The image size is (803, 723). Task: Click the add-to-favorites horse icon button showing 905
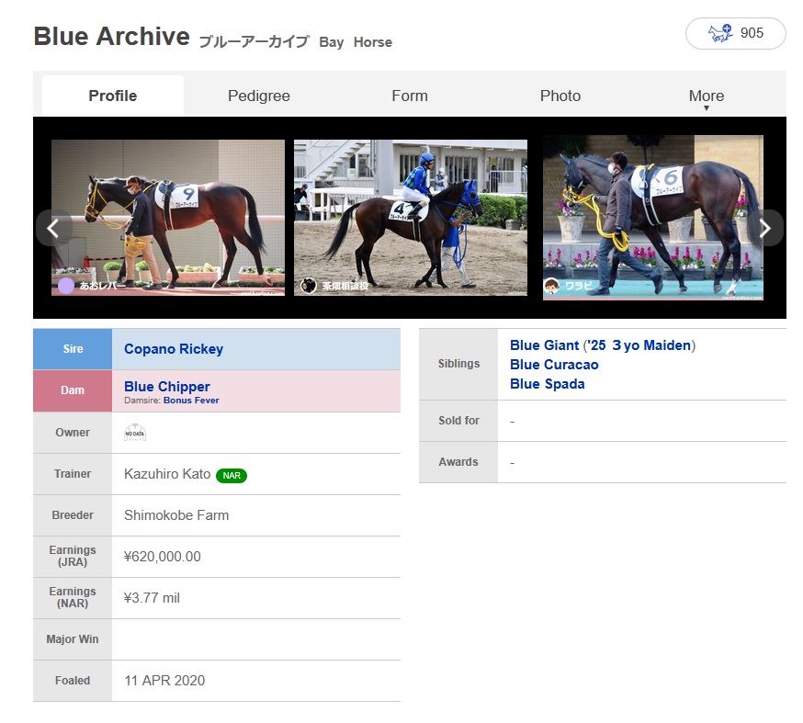[735, 33]
